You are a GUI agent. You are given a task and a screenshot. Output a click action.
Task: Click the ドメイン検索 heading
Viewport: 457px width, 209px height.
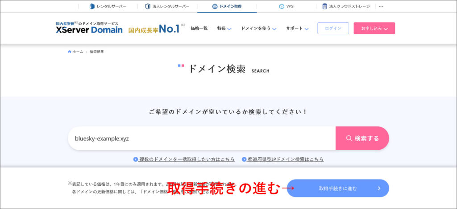pyautogui.click(x=217, y=69)
